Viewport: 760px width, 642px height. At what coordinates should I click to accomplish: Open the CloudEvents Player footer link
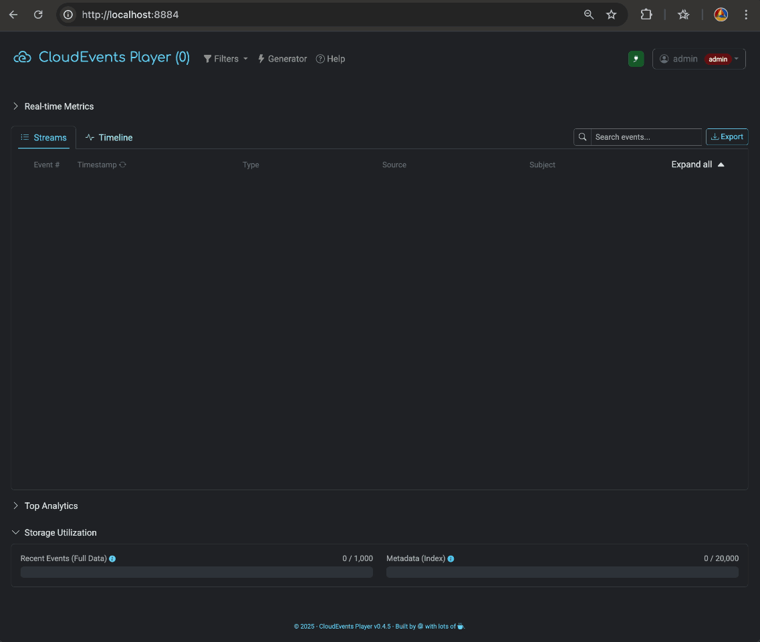(354, 627)
